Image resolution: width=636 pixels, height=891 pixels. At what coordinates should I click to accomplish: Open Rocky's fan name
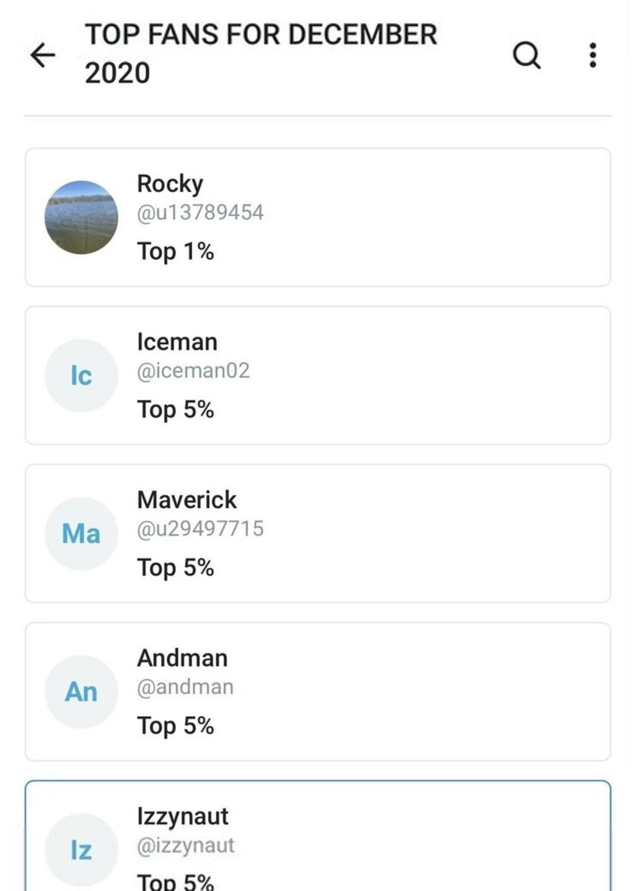(x=170, y=184)
